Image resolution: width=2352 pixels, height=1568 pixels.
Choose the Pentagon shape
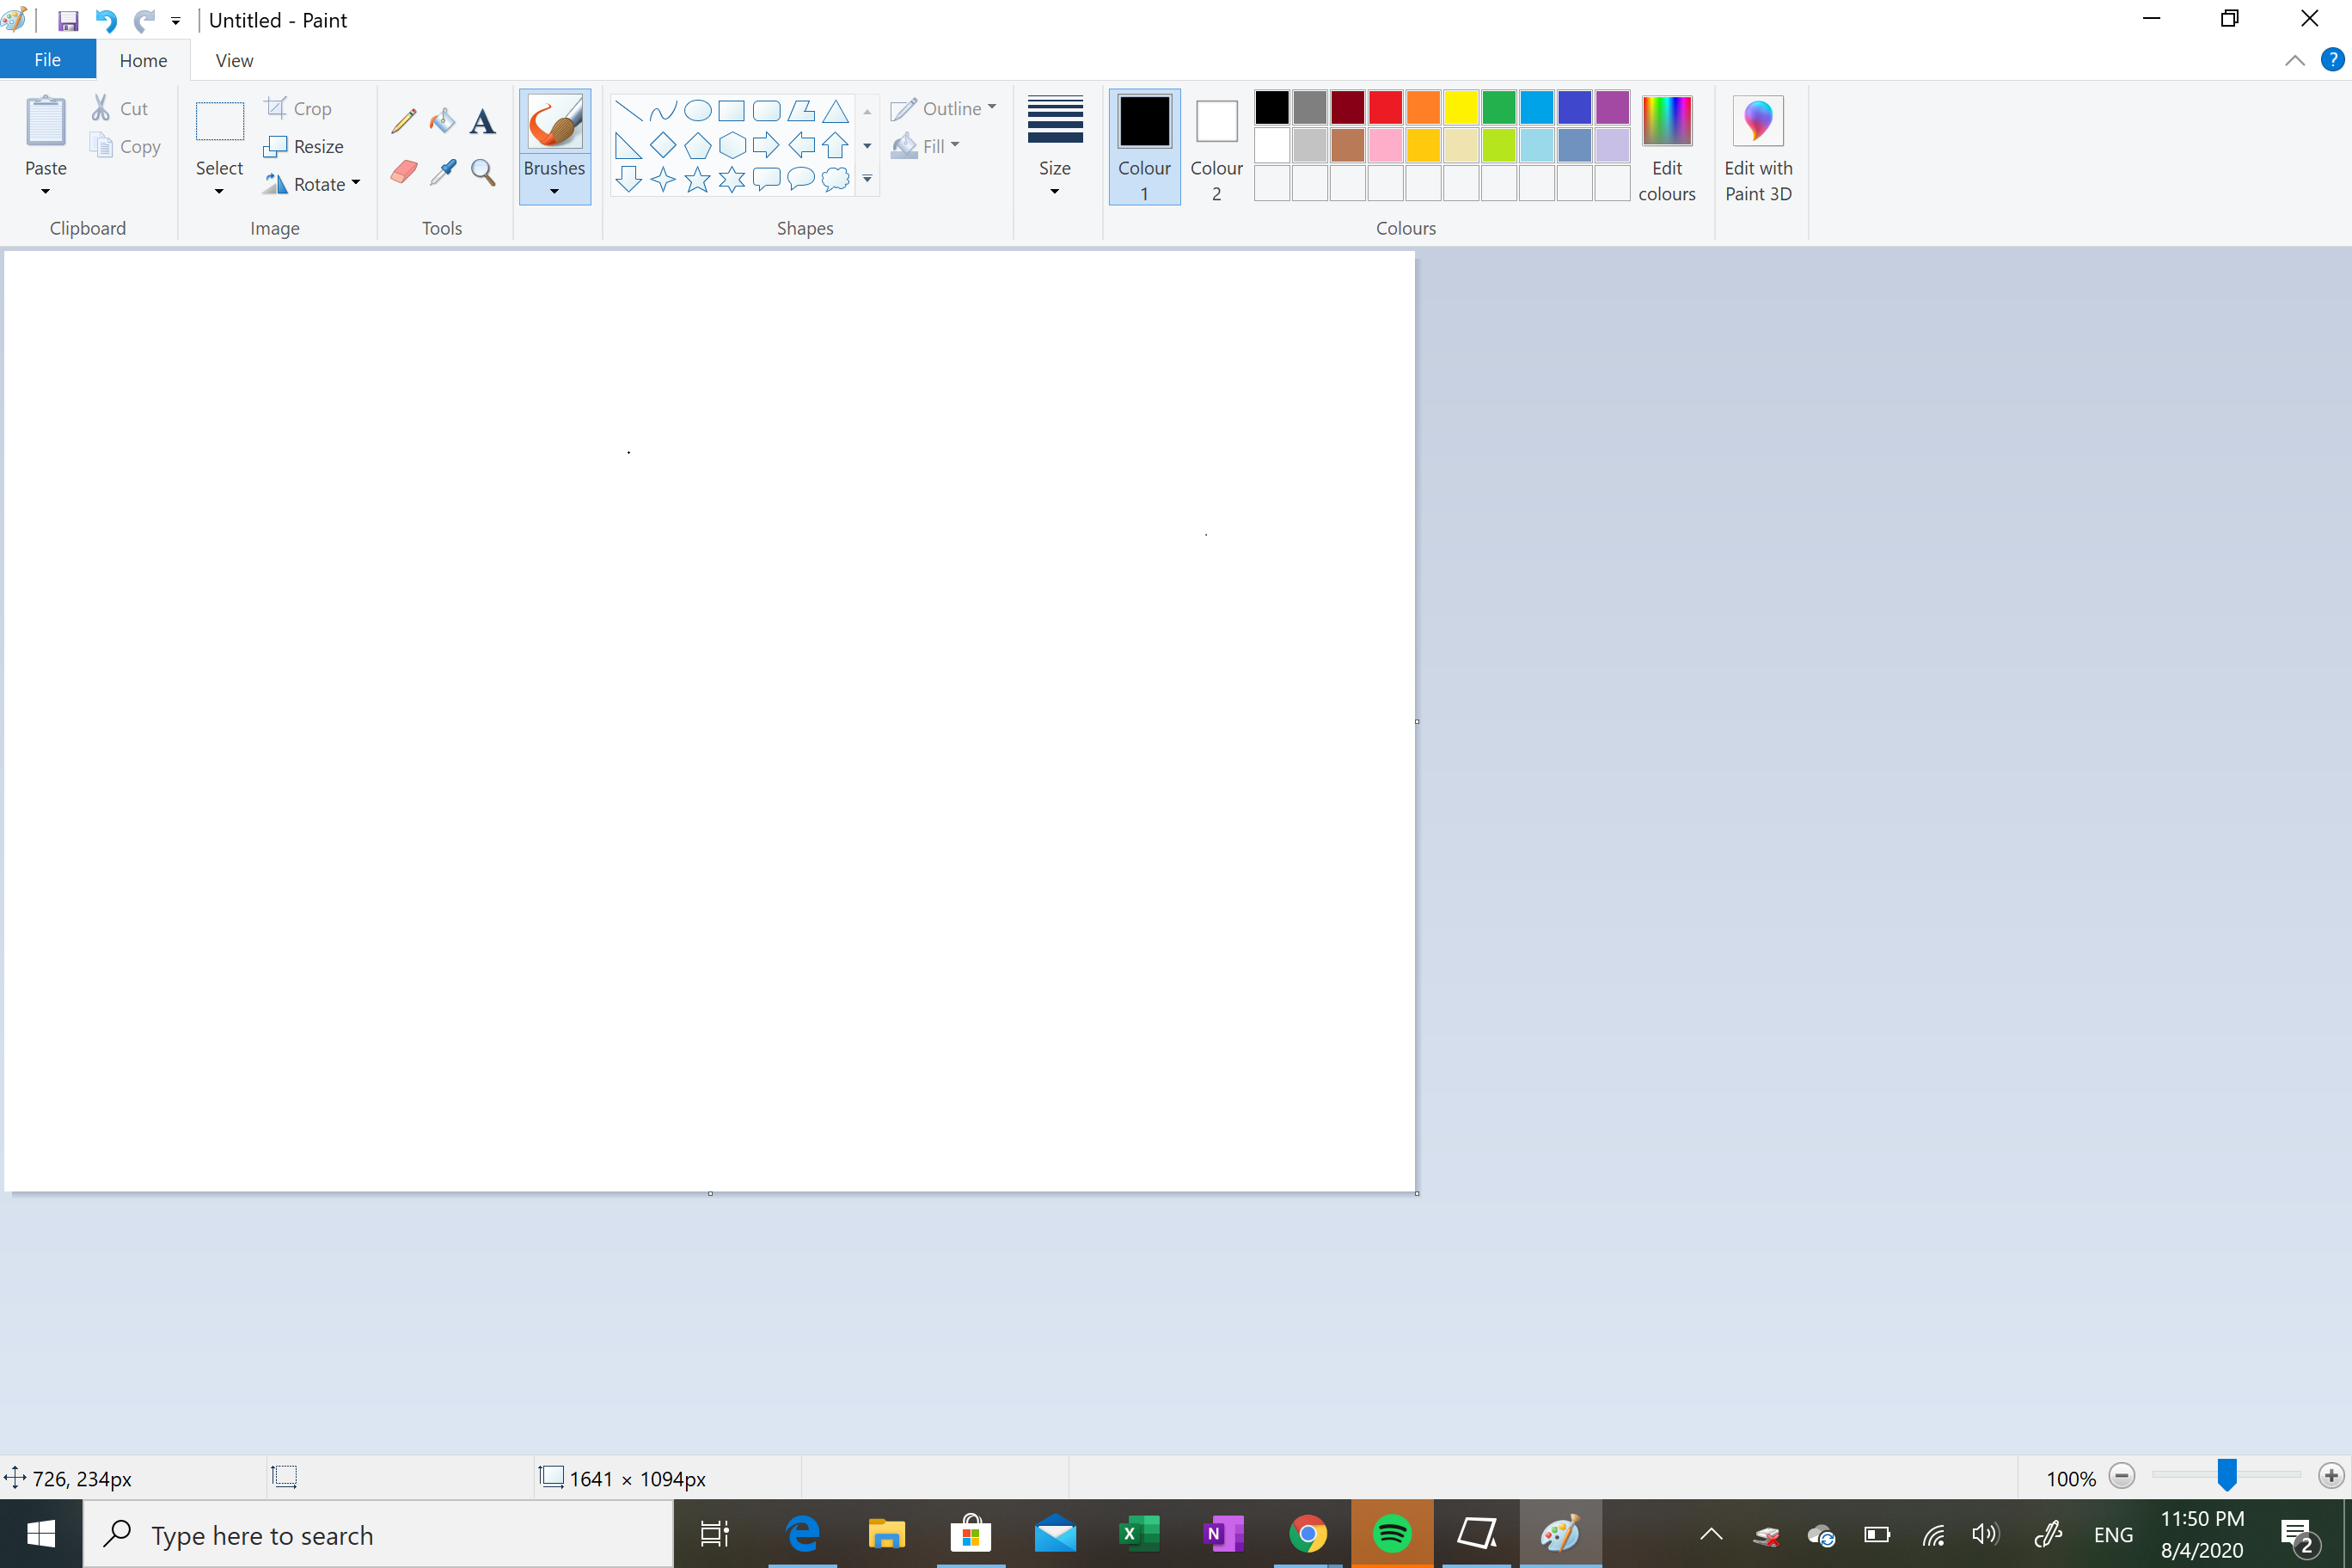click(x=698, y=145)
